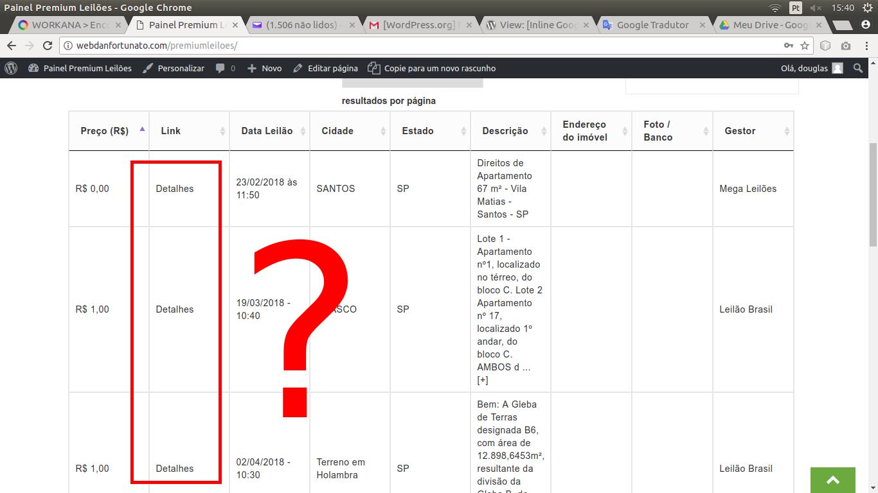The height and width of the screenshot is (493, 878).
Task: Open Detalhes link for Terreno em Holambra
Action: 175,469
